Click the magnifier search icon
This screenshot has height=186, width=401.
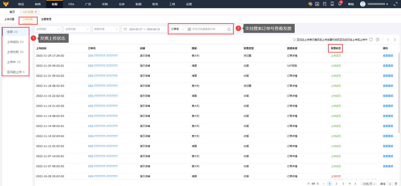click(229, 29)
